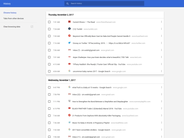
Task: Open Beyoncé Has Officially Been Cast link
Action: (x=102, y=36)
